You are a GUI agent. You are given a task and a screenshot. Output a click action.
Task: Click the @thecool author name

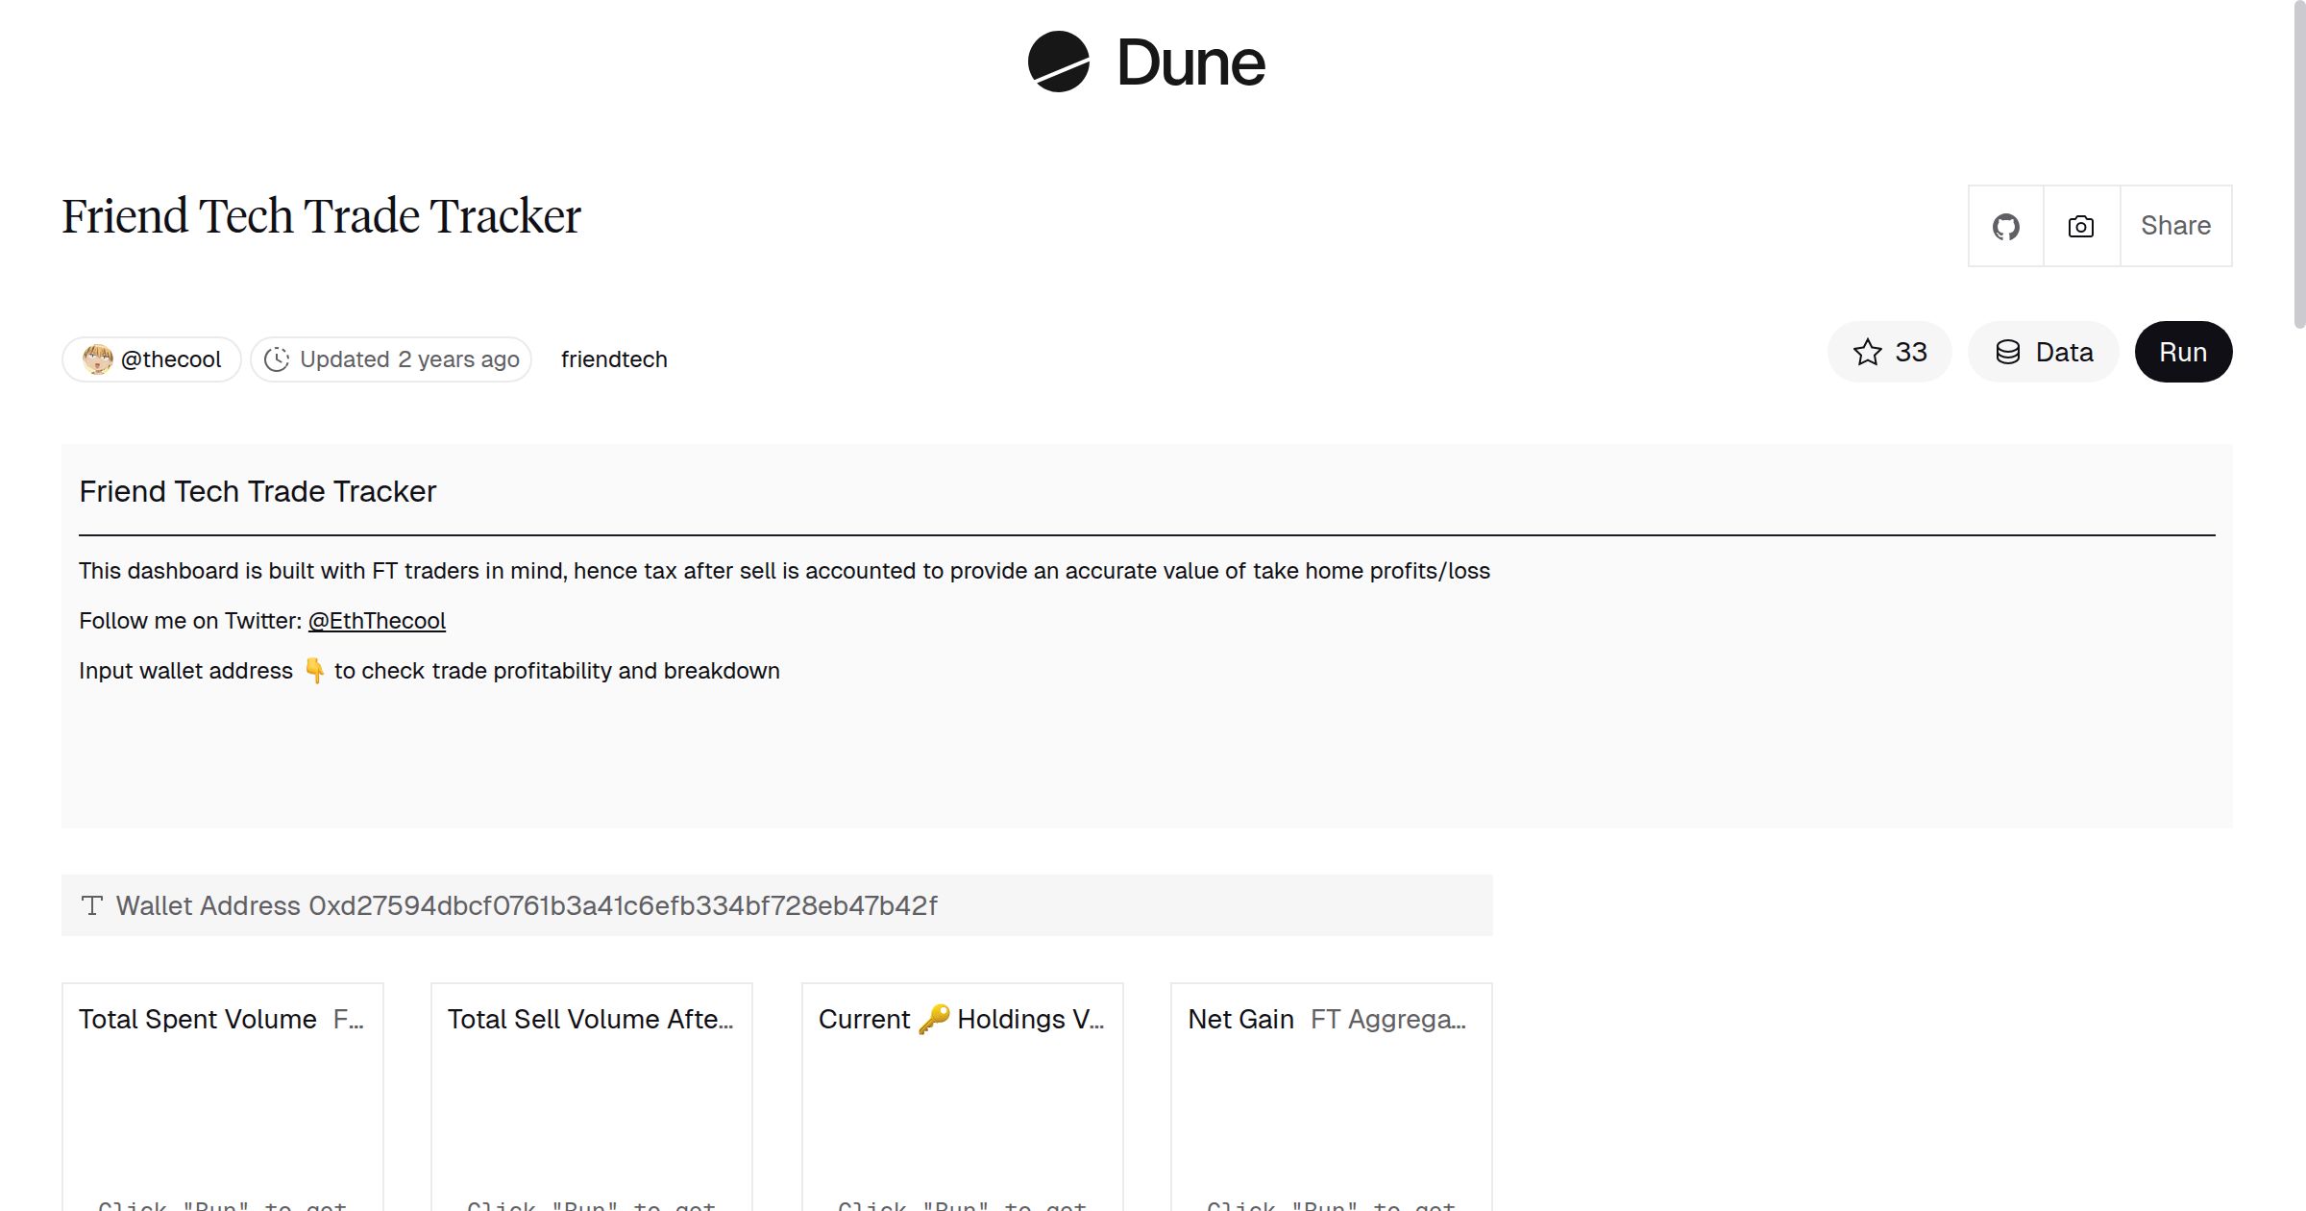(x=171, y=359)
